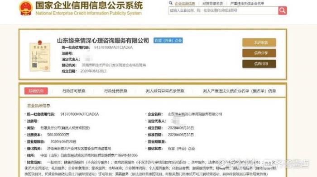
Task: Click the company name 山东缘来情深心理咨询服务有限公司 heading
Action: pos(103,41)
